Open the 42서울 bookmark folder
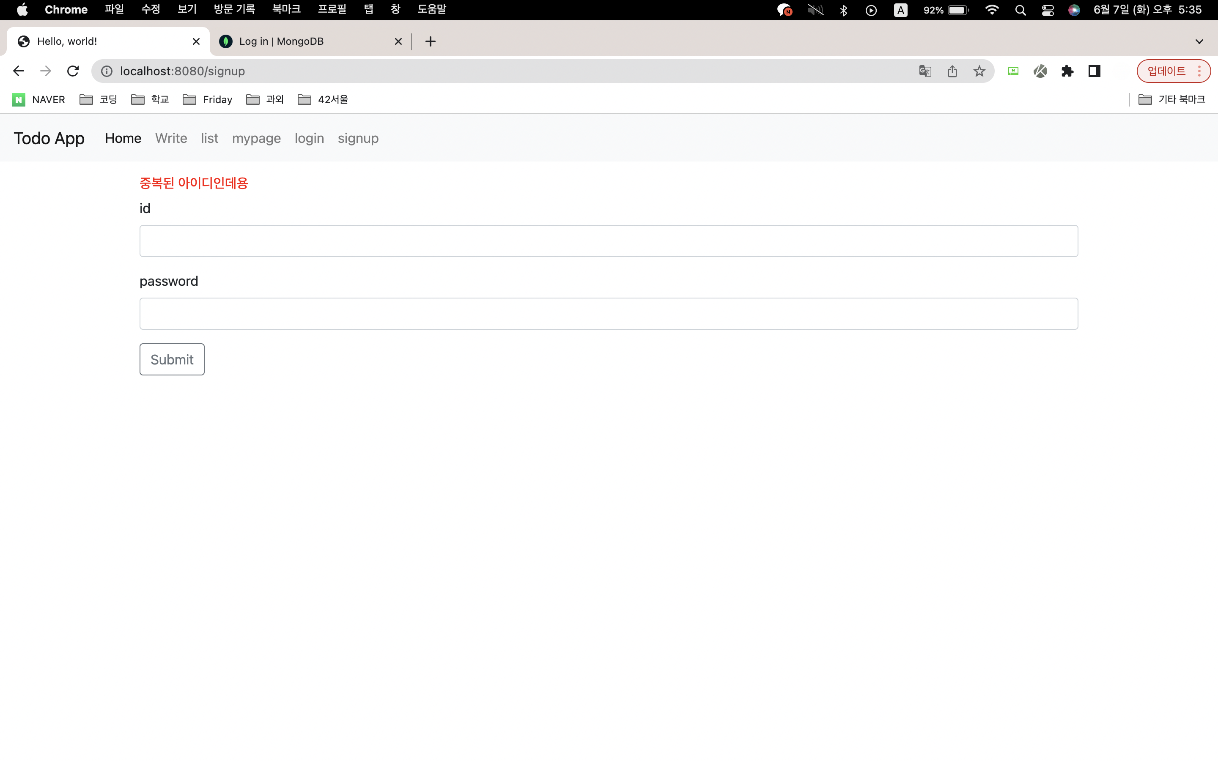 pyautogui.click(x=323, y=100)
